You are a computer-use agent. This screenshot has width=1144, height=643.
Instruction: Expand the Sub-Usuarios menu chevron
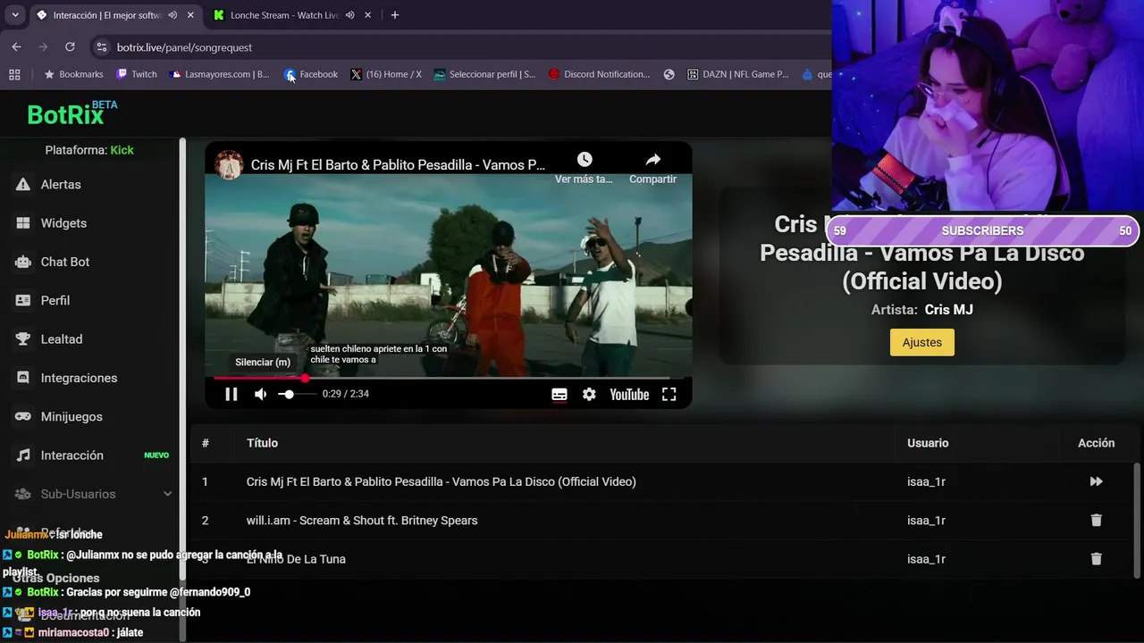tap(167, 494)
